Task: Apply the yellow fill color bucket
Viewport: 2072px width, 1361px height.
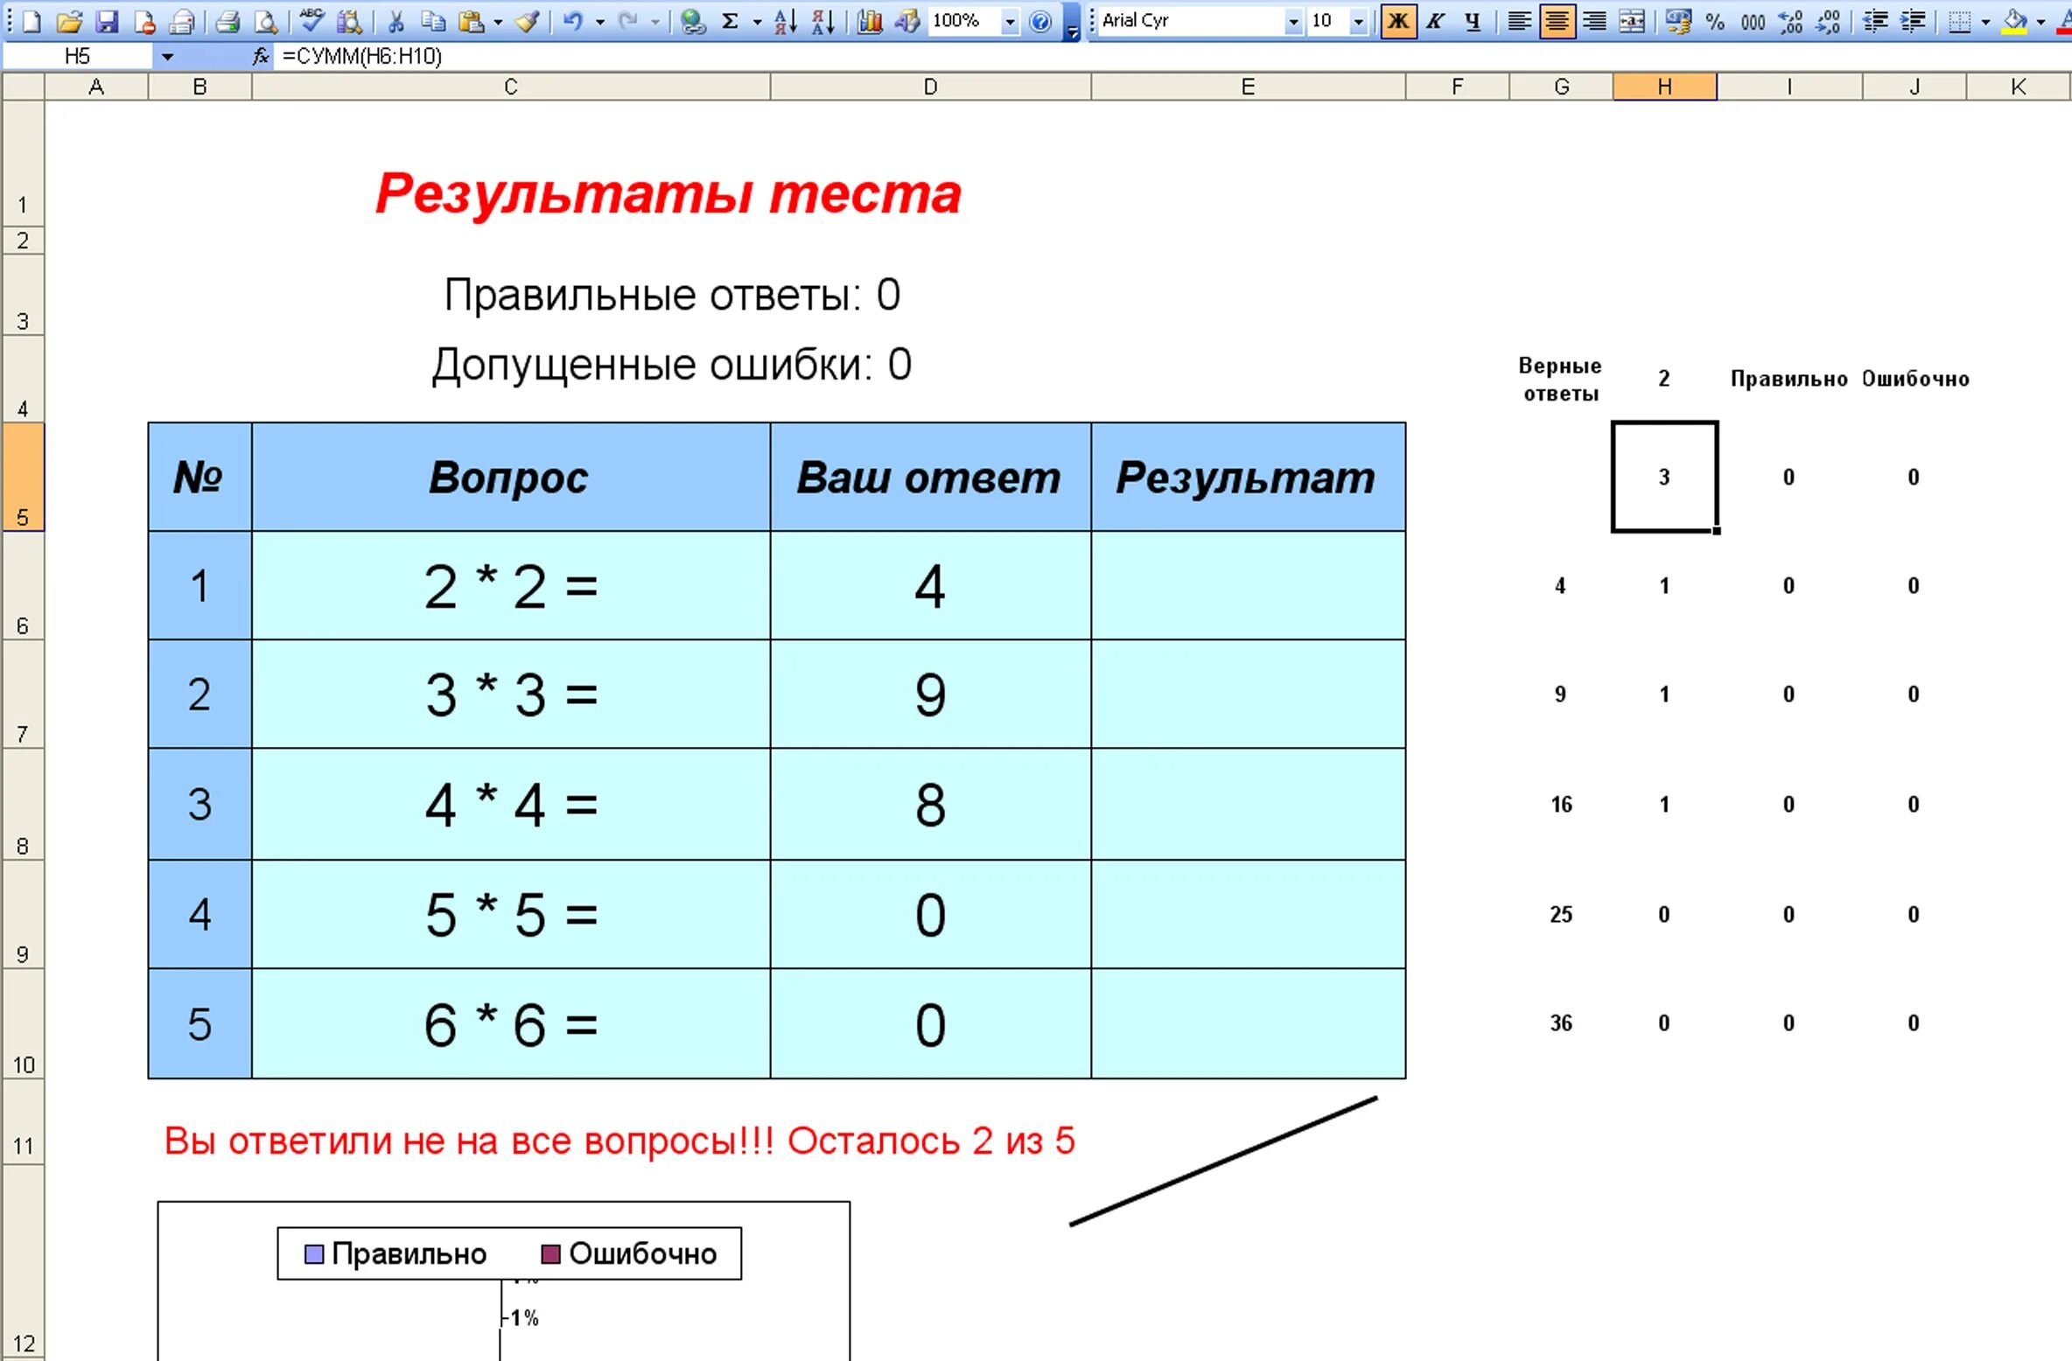Action: (2014, 21)
